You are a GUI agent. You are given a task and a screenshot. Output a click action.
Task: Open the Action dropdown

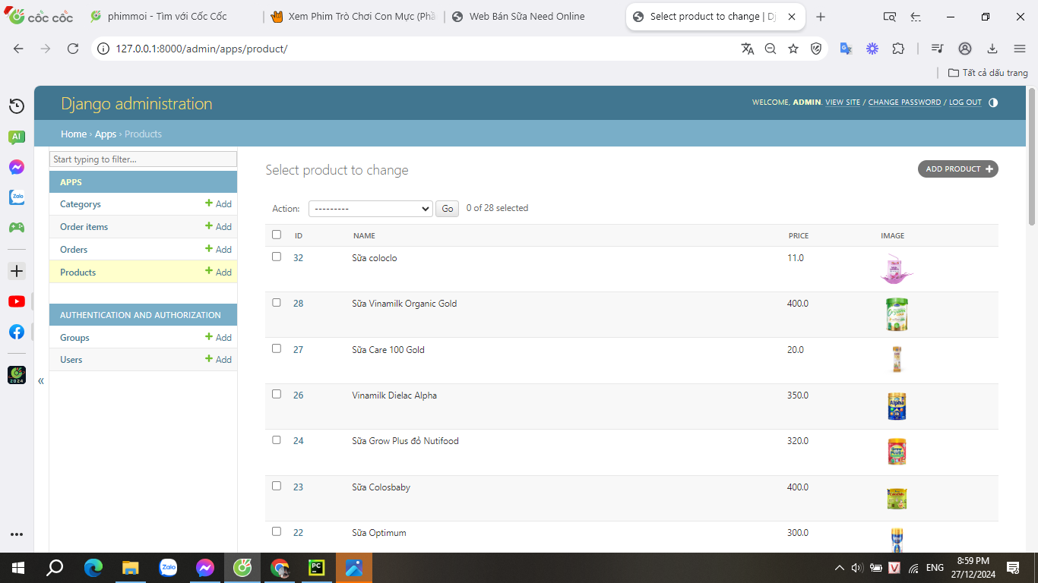[x=371, y=209]
